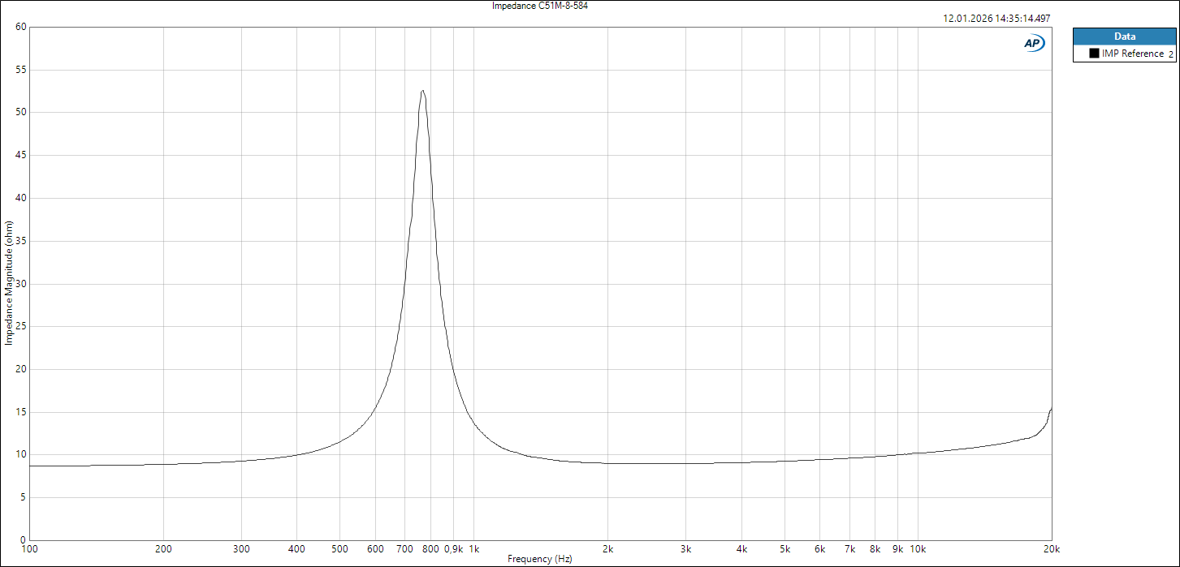Click the 30 ohm tick label

coord(21,284)
